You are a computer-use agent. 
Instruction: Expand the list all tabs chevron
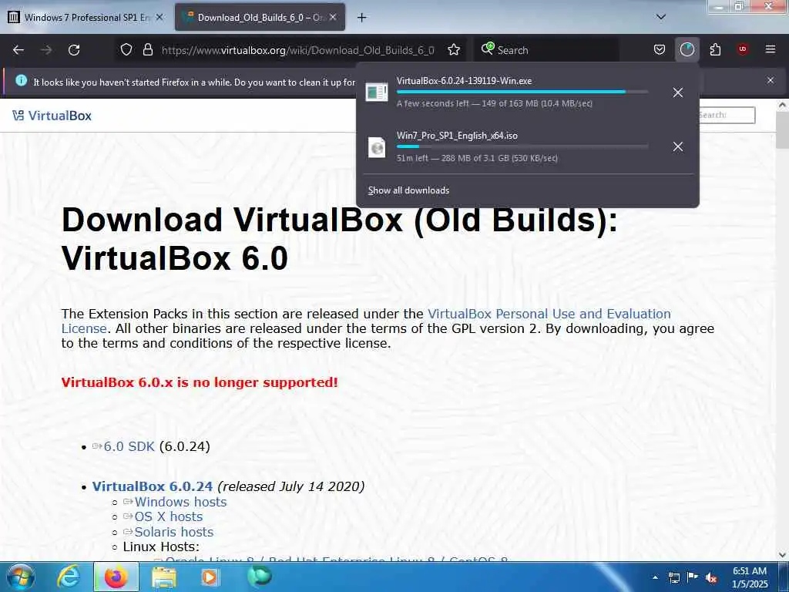(x=661, y=17)
